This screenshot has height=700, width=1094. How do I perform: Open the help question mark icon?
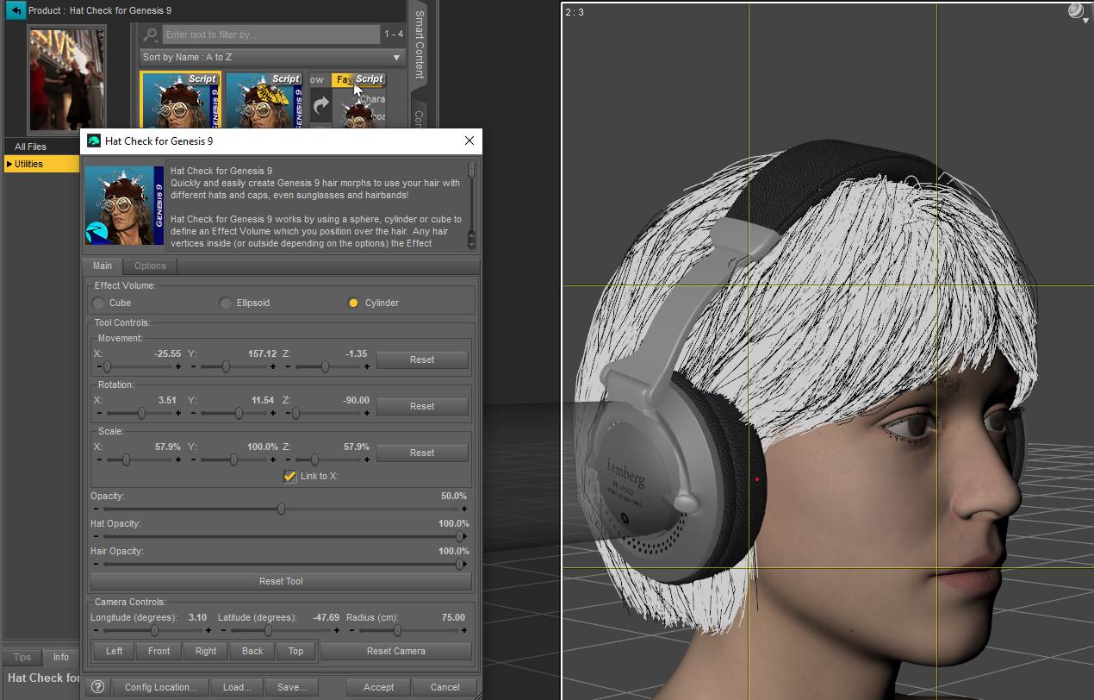coord(98,687)
